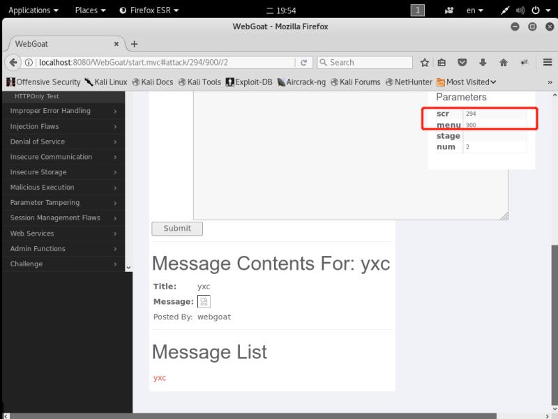Open the Exploit-DB bookmark
558x419 pixels.
click(249, 82)
